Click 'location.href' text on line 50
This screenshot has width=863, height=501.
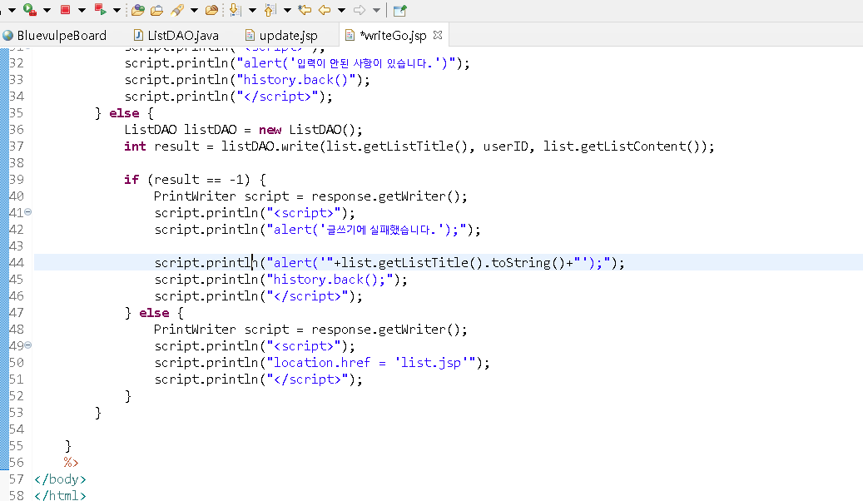pos(322,363)
